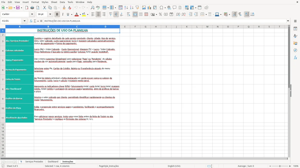Insert a chart
300x168 pixels.
(x=149, y=8)
